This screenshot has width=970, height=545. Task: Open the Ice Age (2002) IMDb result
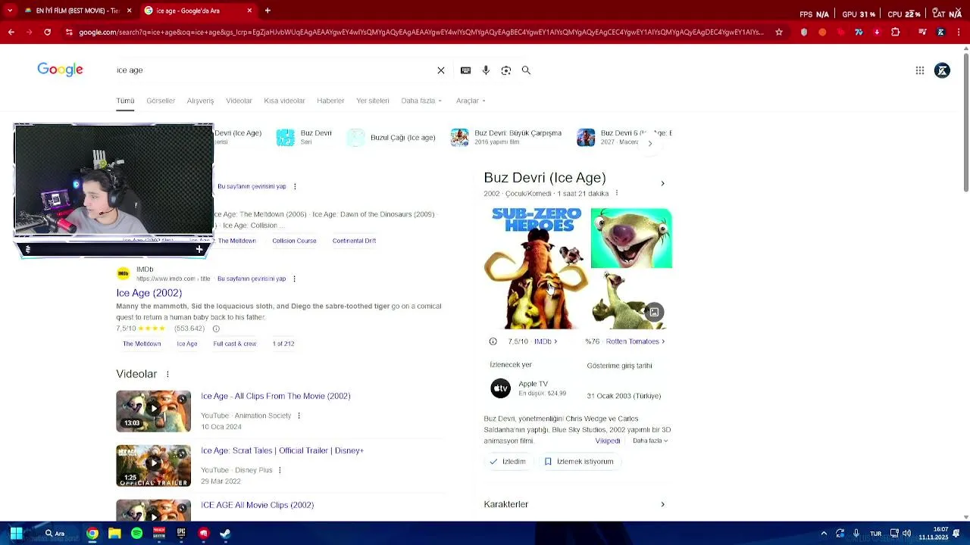[x=149, y=293]
